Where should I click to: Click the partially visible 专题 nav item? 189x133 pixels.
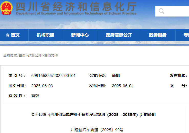click(186, 35)
